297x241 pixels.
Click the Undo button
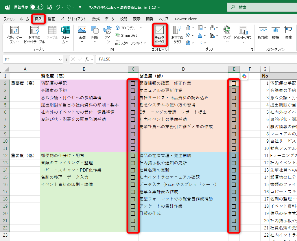[x=58, y=7]
